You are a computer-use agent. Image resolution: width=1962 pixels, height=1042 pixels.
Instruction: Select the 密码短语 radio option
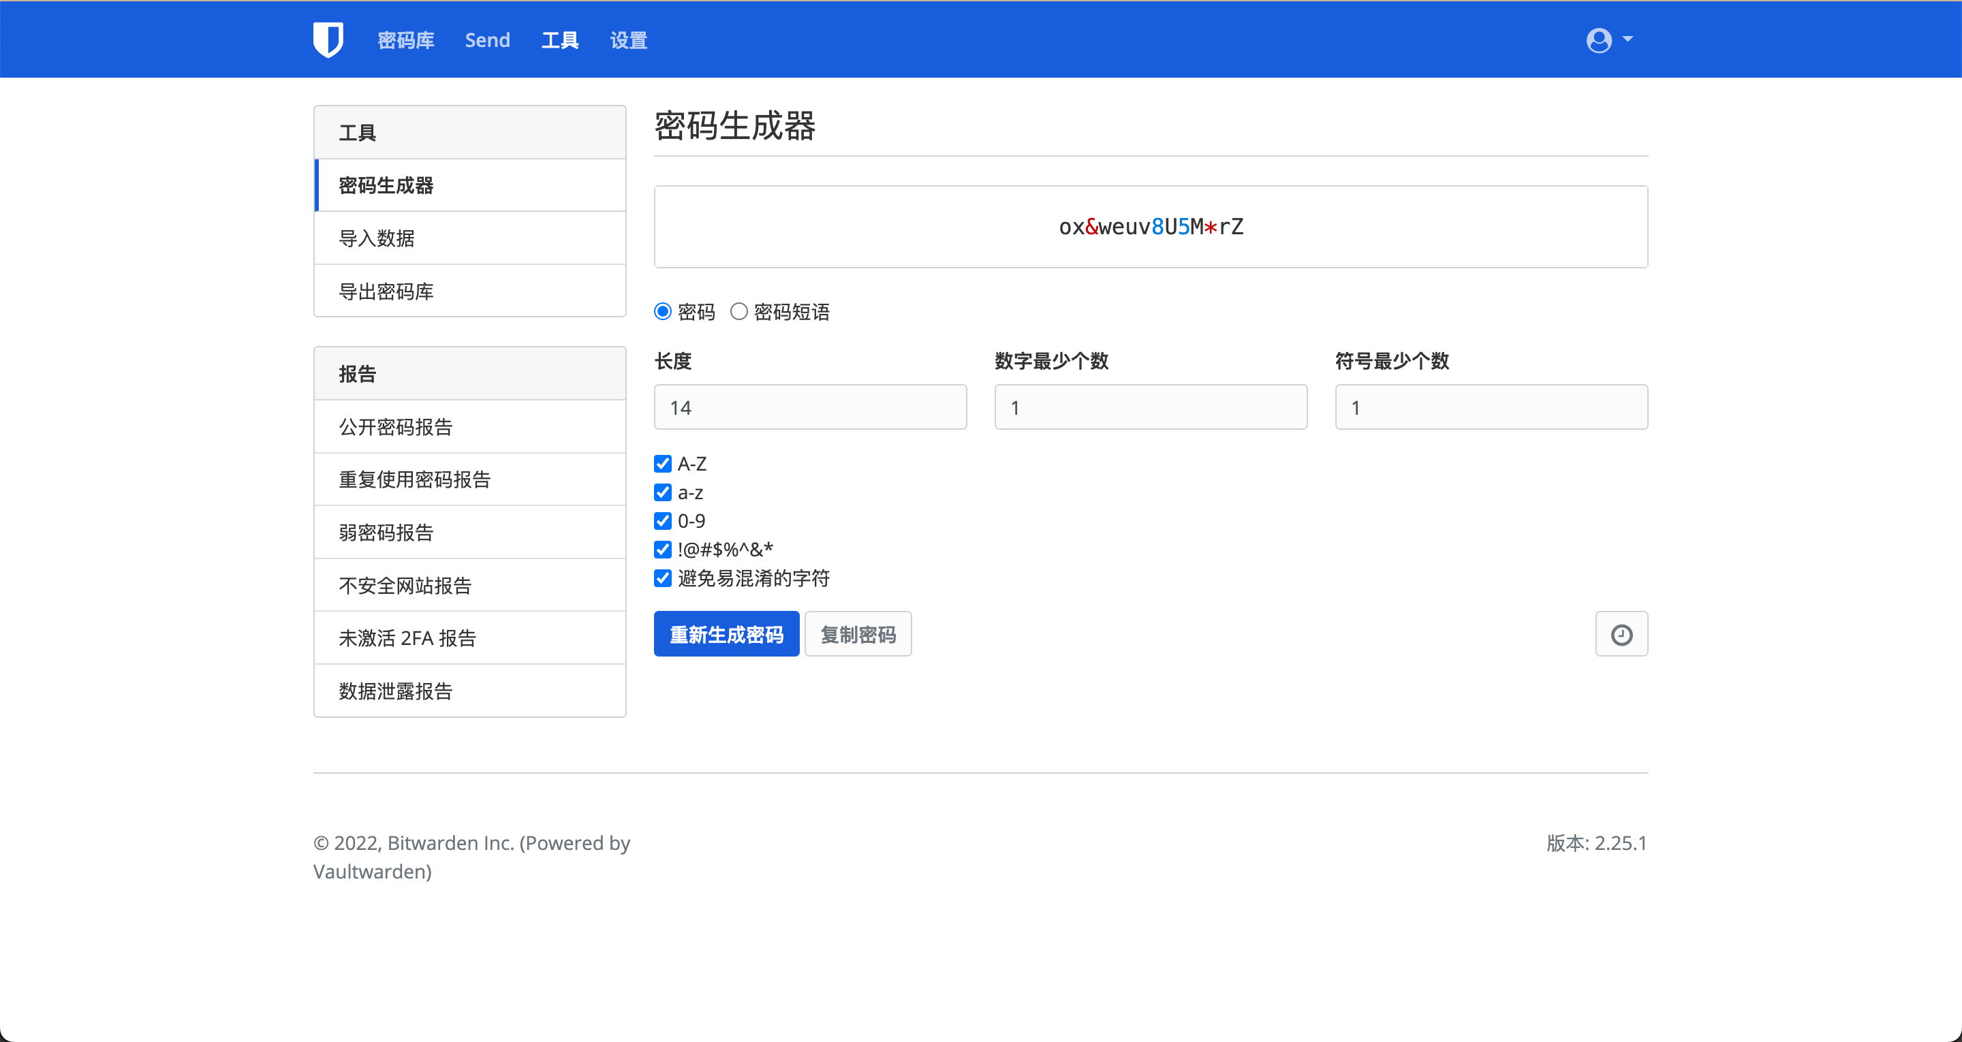point(738,311)
